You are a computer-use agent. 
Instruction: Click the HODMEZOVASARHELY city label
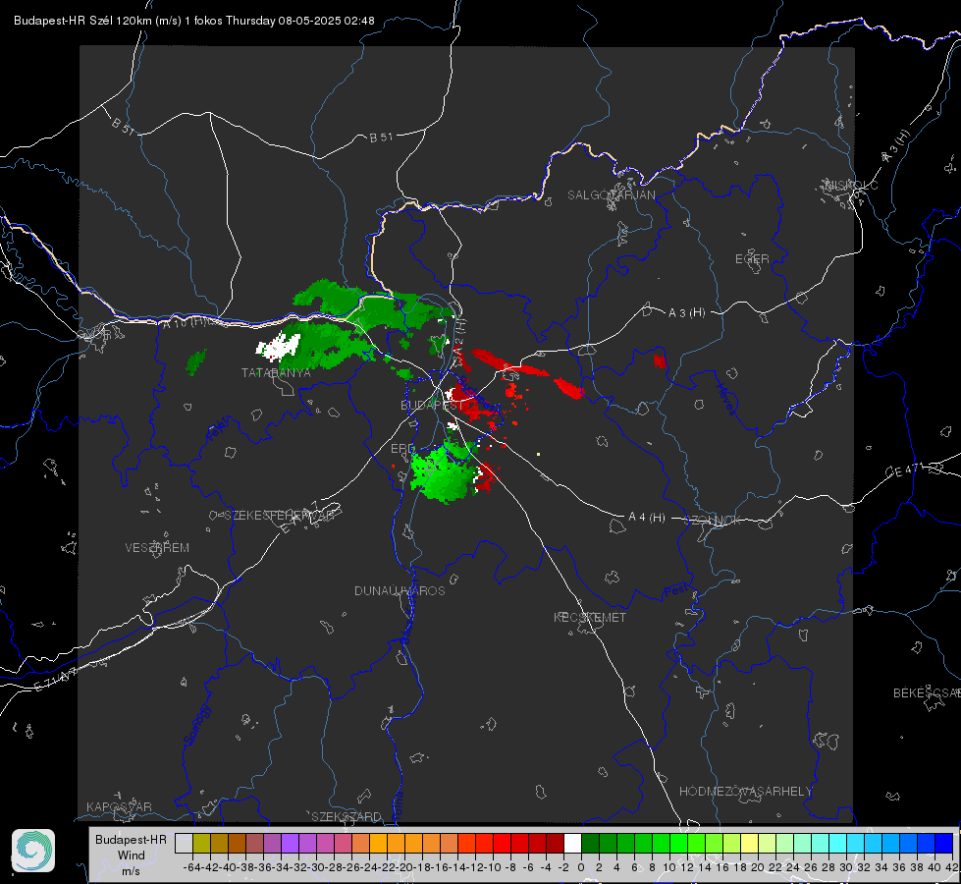745,792
